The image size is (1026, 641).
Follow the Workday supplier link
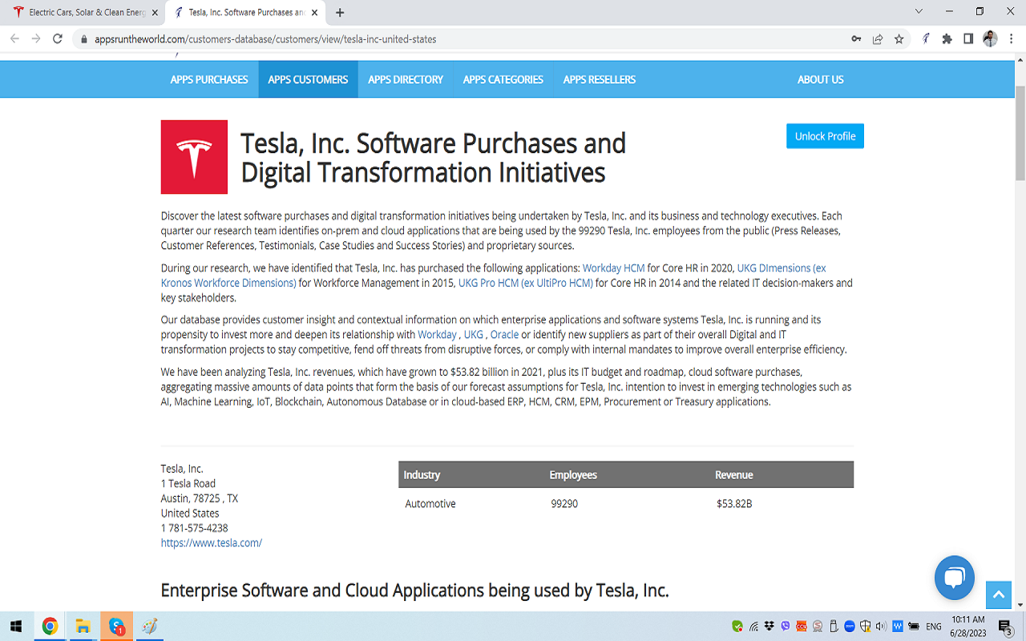point(437,334)
